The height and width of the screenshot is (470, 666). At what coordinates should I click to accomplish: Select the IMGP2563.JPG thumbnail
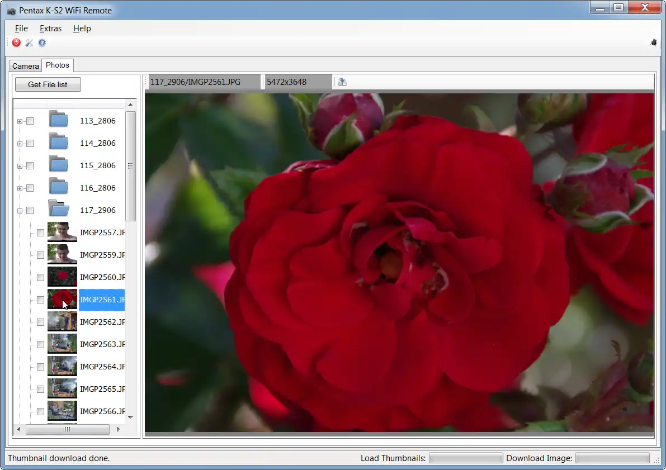click(62, 344)
